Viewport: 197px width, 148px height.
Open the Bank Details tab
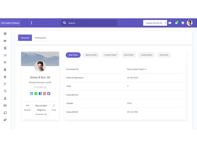[129, 55]
